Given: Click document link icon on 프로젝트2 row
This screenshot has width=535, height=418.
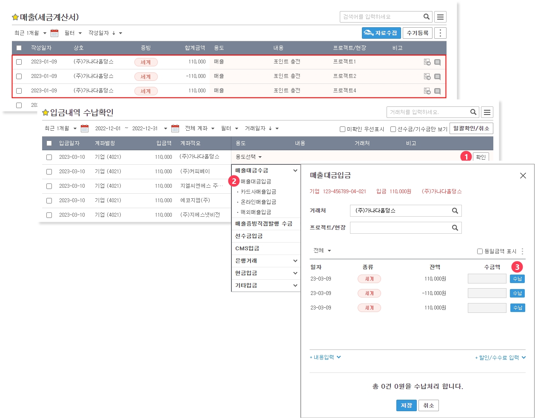Looking at the screenshot, I should tap(427, 77).
